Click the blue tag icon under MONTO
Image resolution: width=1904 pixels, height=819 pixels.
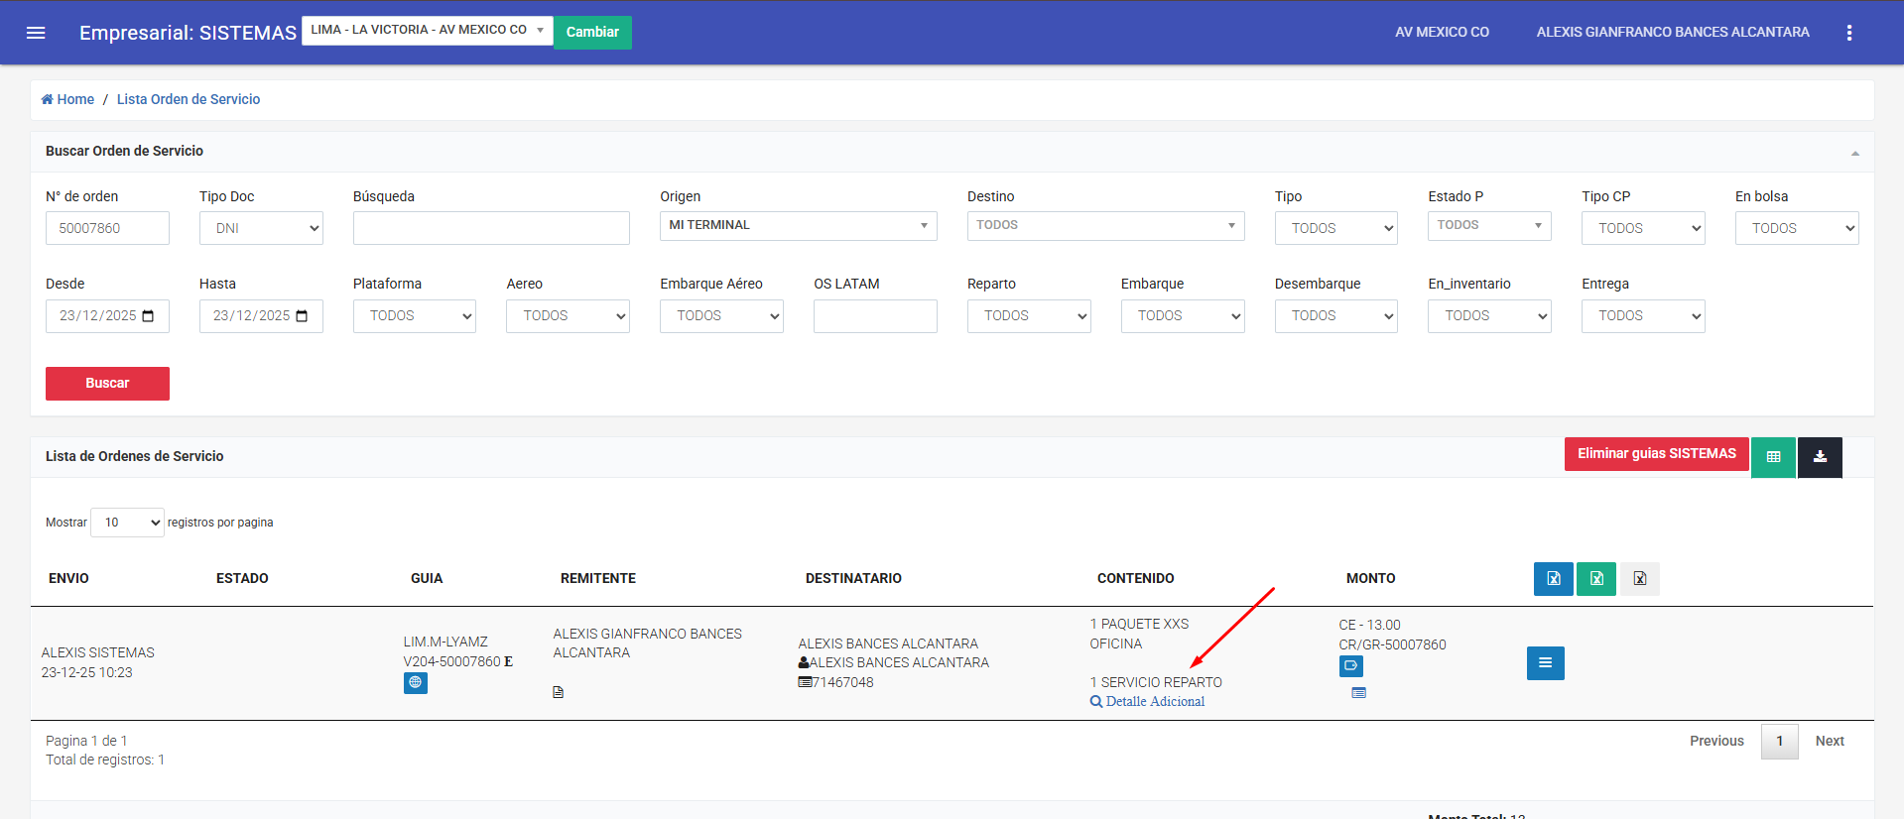point(1350,666)
